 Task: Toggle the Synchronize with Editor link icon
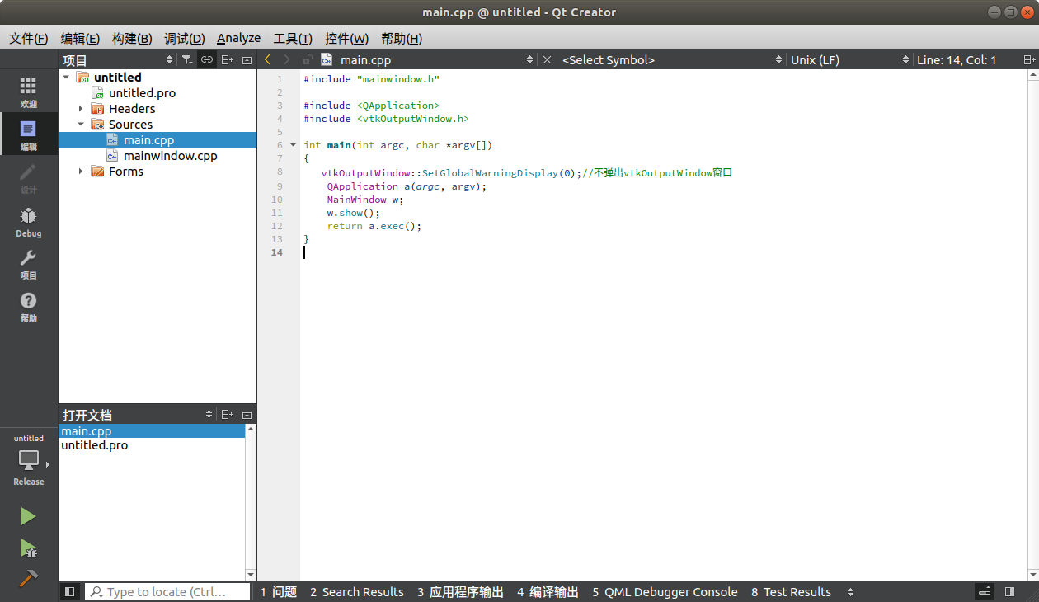(x=206, y=59)
